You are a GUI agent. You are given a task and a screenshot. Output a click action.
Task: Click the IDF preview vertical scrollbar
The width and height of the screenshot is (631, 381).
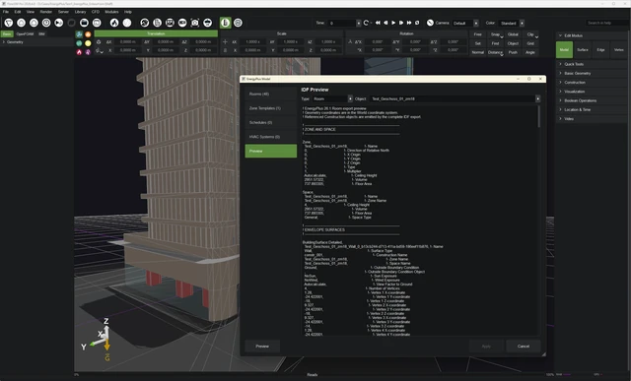point(539,117)
